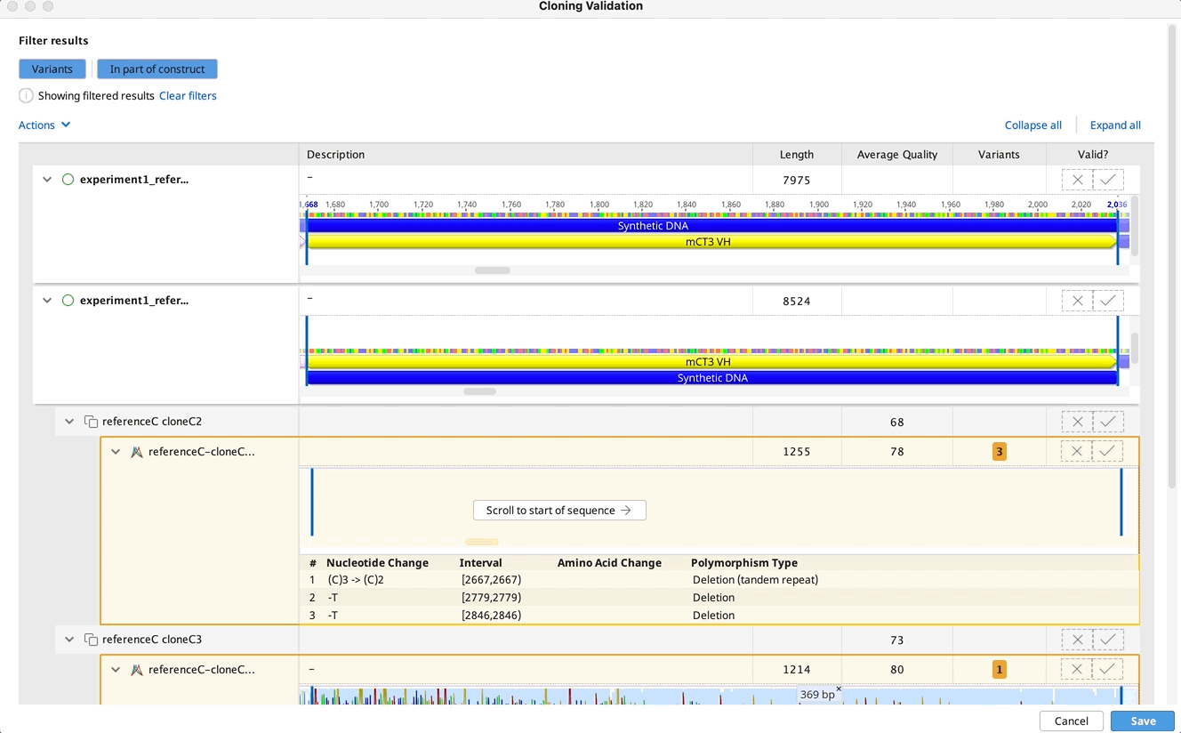The image size is (1181, 733).
Task: Sort by Description column header
Action: pos(526,154)
